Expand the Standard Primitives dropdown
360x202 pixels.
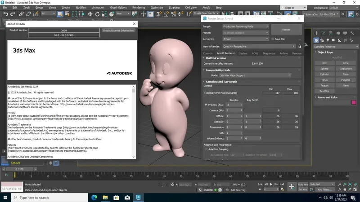coord(335,47)
